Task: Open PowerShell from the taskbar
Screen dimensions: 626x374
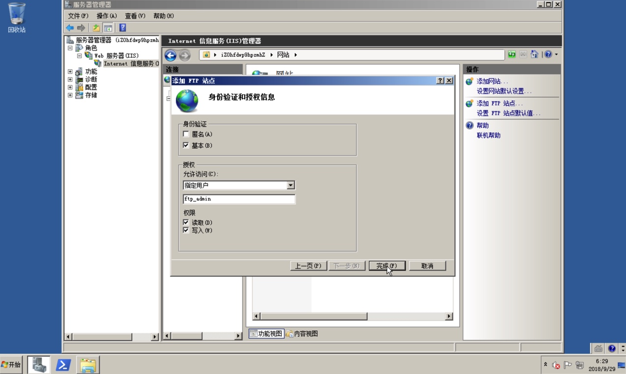Action: click(x=63, y=365)
